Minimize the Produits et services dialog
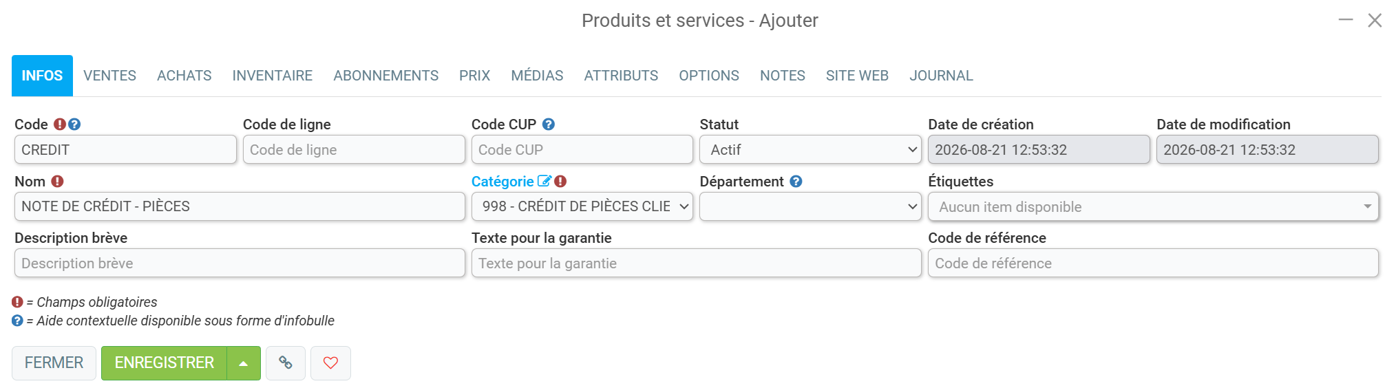Image resolution: width=1396 pixels, height=388 pixels. click(1346, 21)
